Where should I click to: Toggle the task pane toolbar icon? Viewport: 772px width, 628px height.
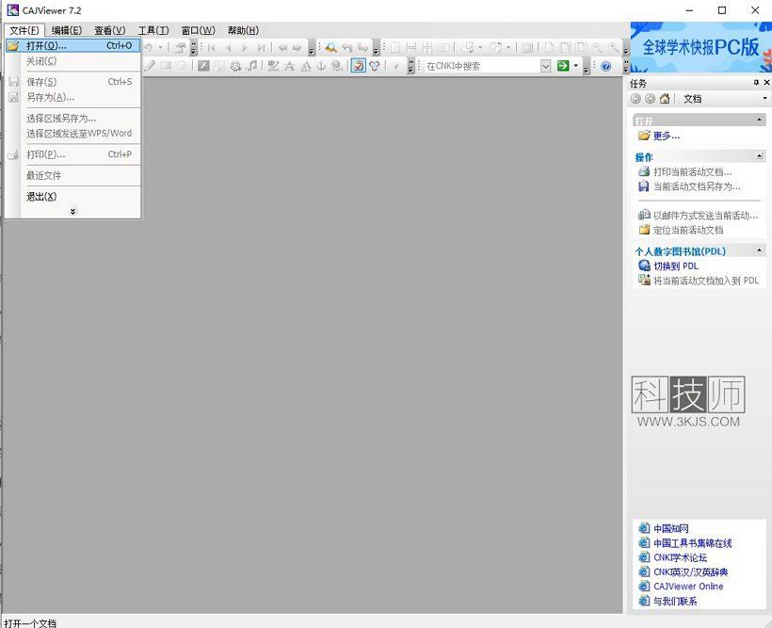[358, 66]
